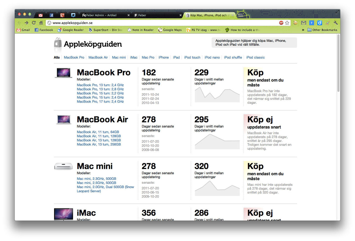
Task: Open the cookie extension icon
Action: point(295,23)
